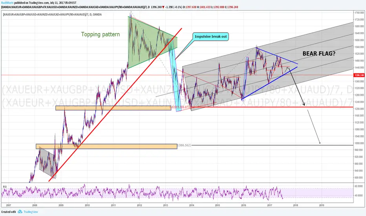Select the 'BEAR FLAG?' annotation text
This screenshot has height=216, width=366.
pyautogui.click(x=319, y=53)
